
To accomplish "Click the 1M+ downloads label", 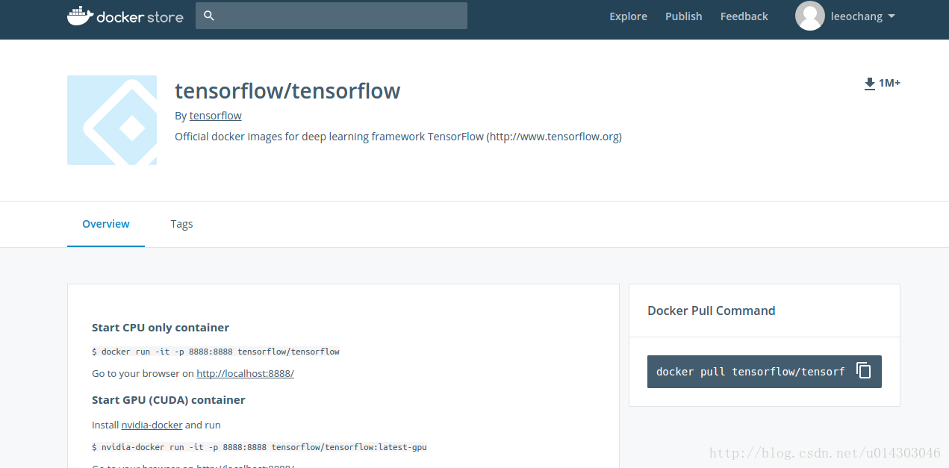I will click(x=889, y=83).
